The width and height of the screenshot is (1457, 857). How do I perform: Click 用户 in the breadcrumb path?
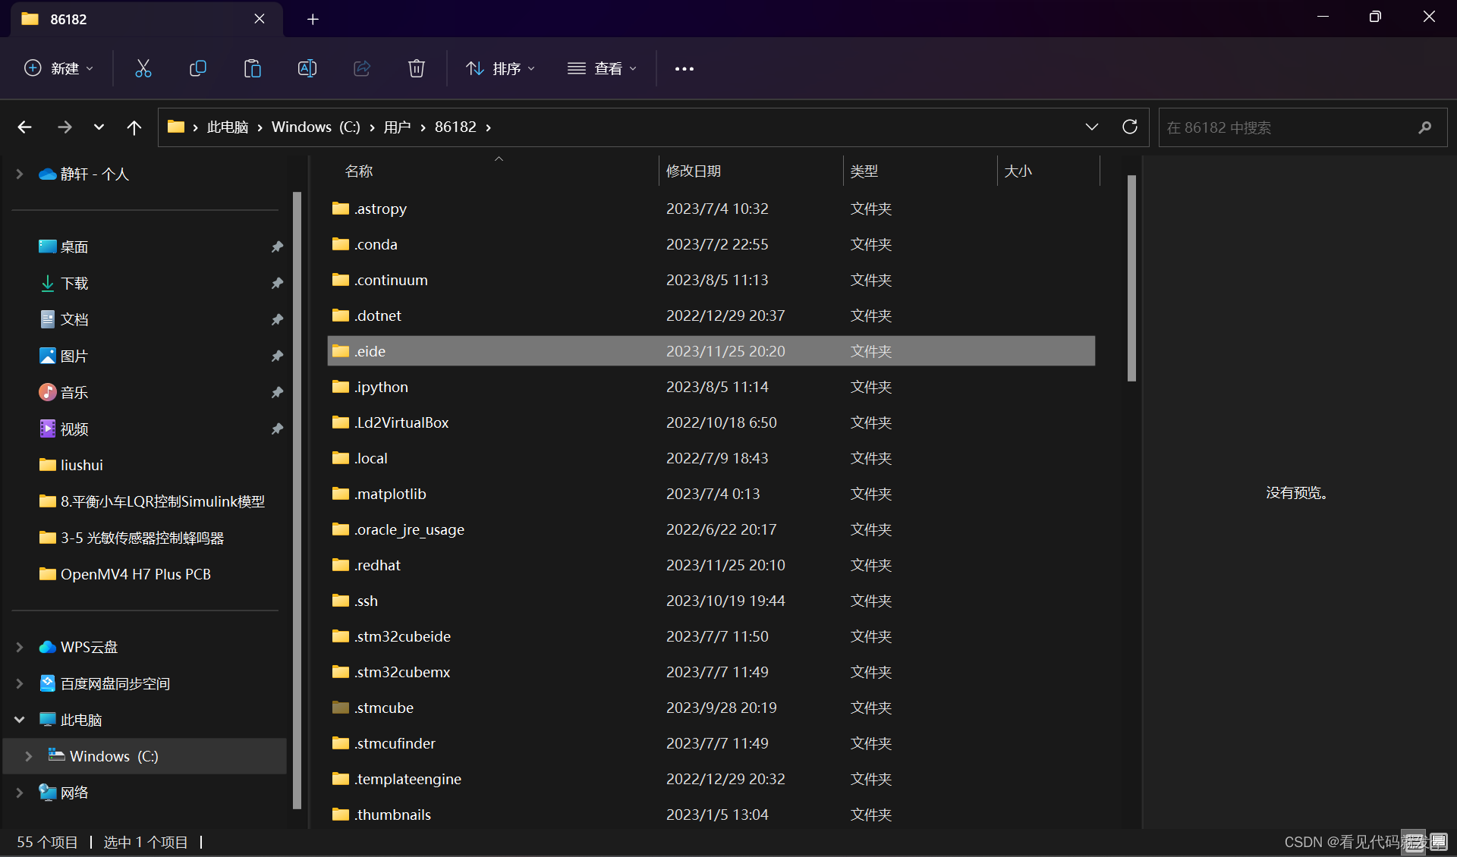click(397, 127)
